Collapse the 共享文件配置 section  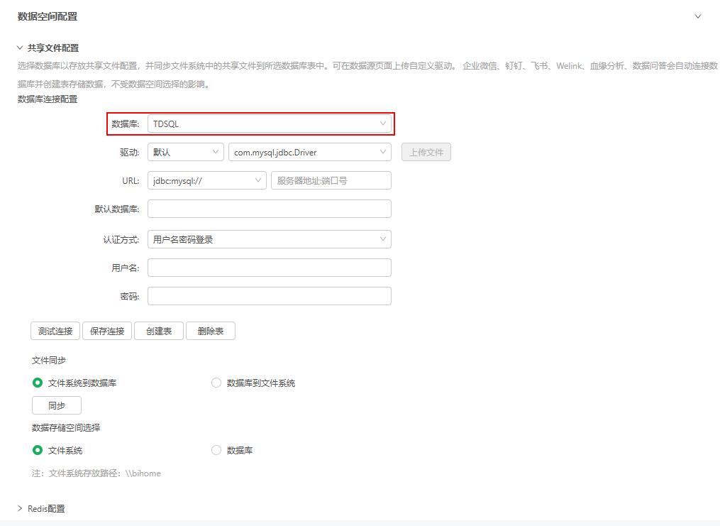pos(20,48)
